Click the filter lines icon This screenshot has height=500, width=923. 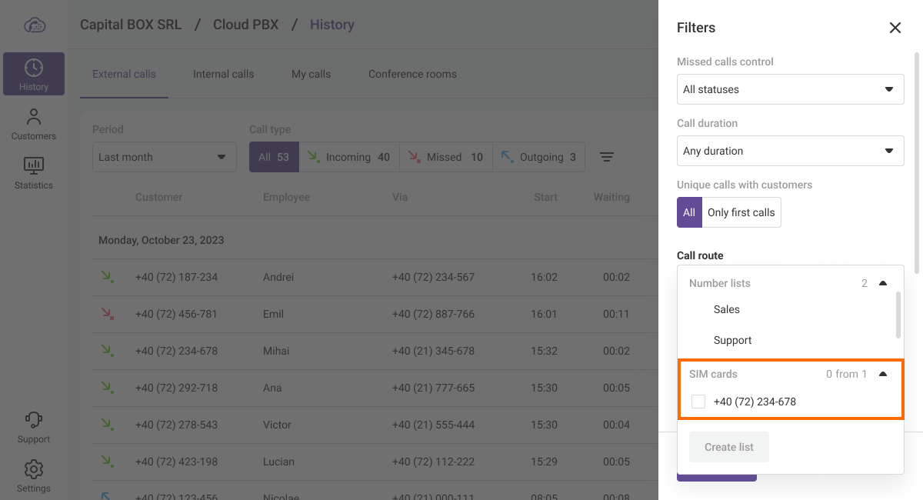[x=607, y=157]
